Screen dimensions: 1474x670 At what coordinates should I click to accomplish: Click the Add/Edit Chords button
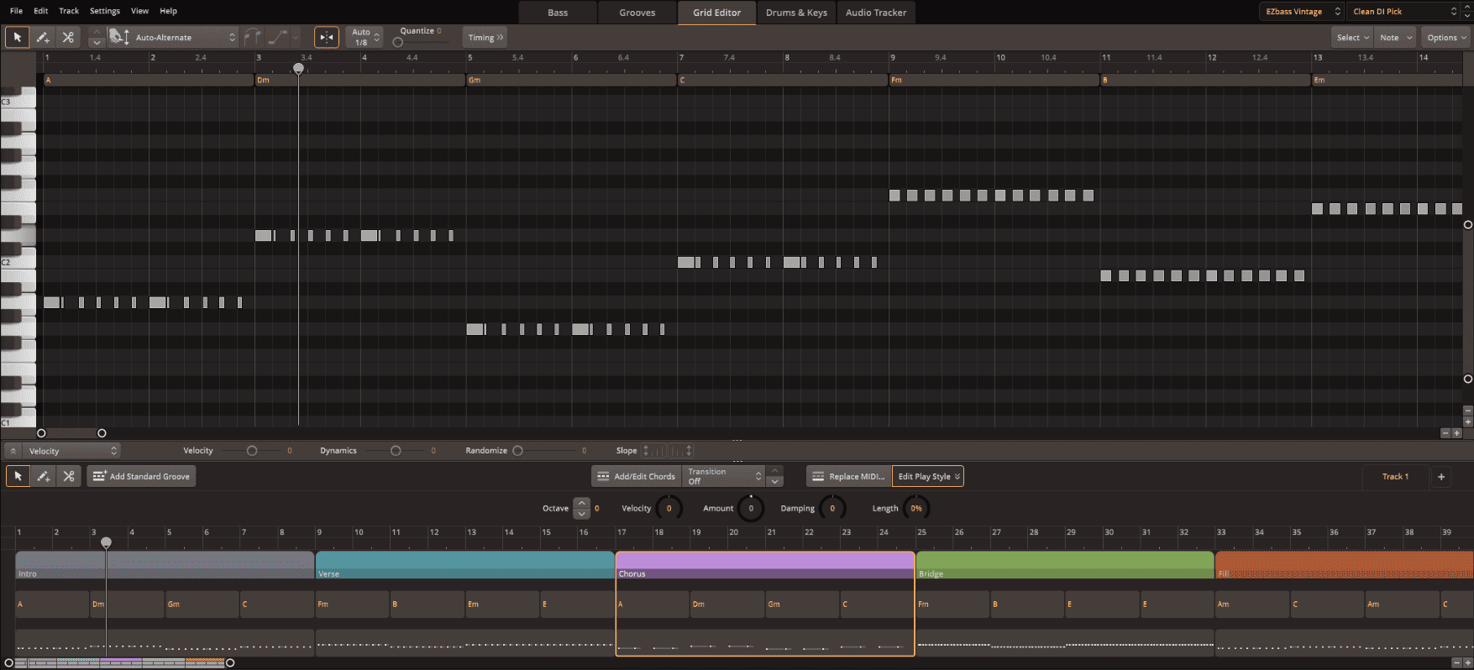coord(636,476)
